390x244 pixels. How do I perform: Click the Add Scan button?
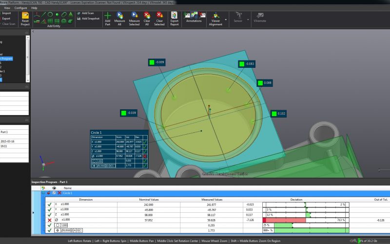(88, 13)
